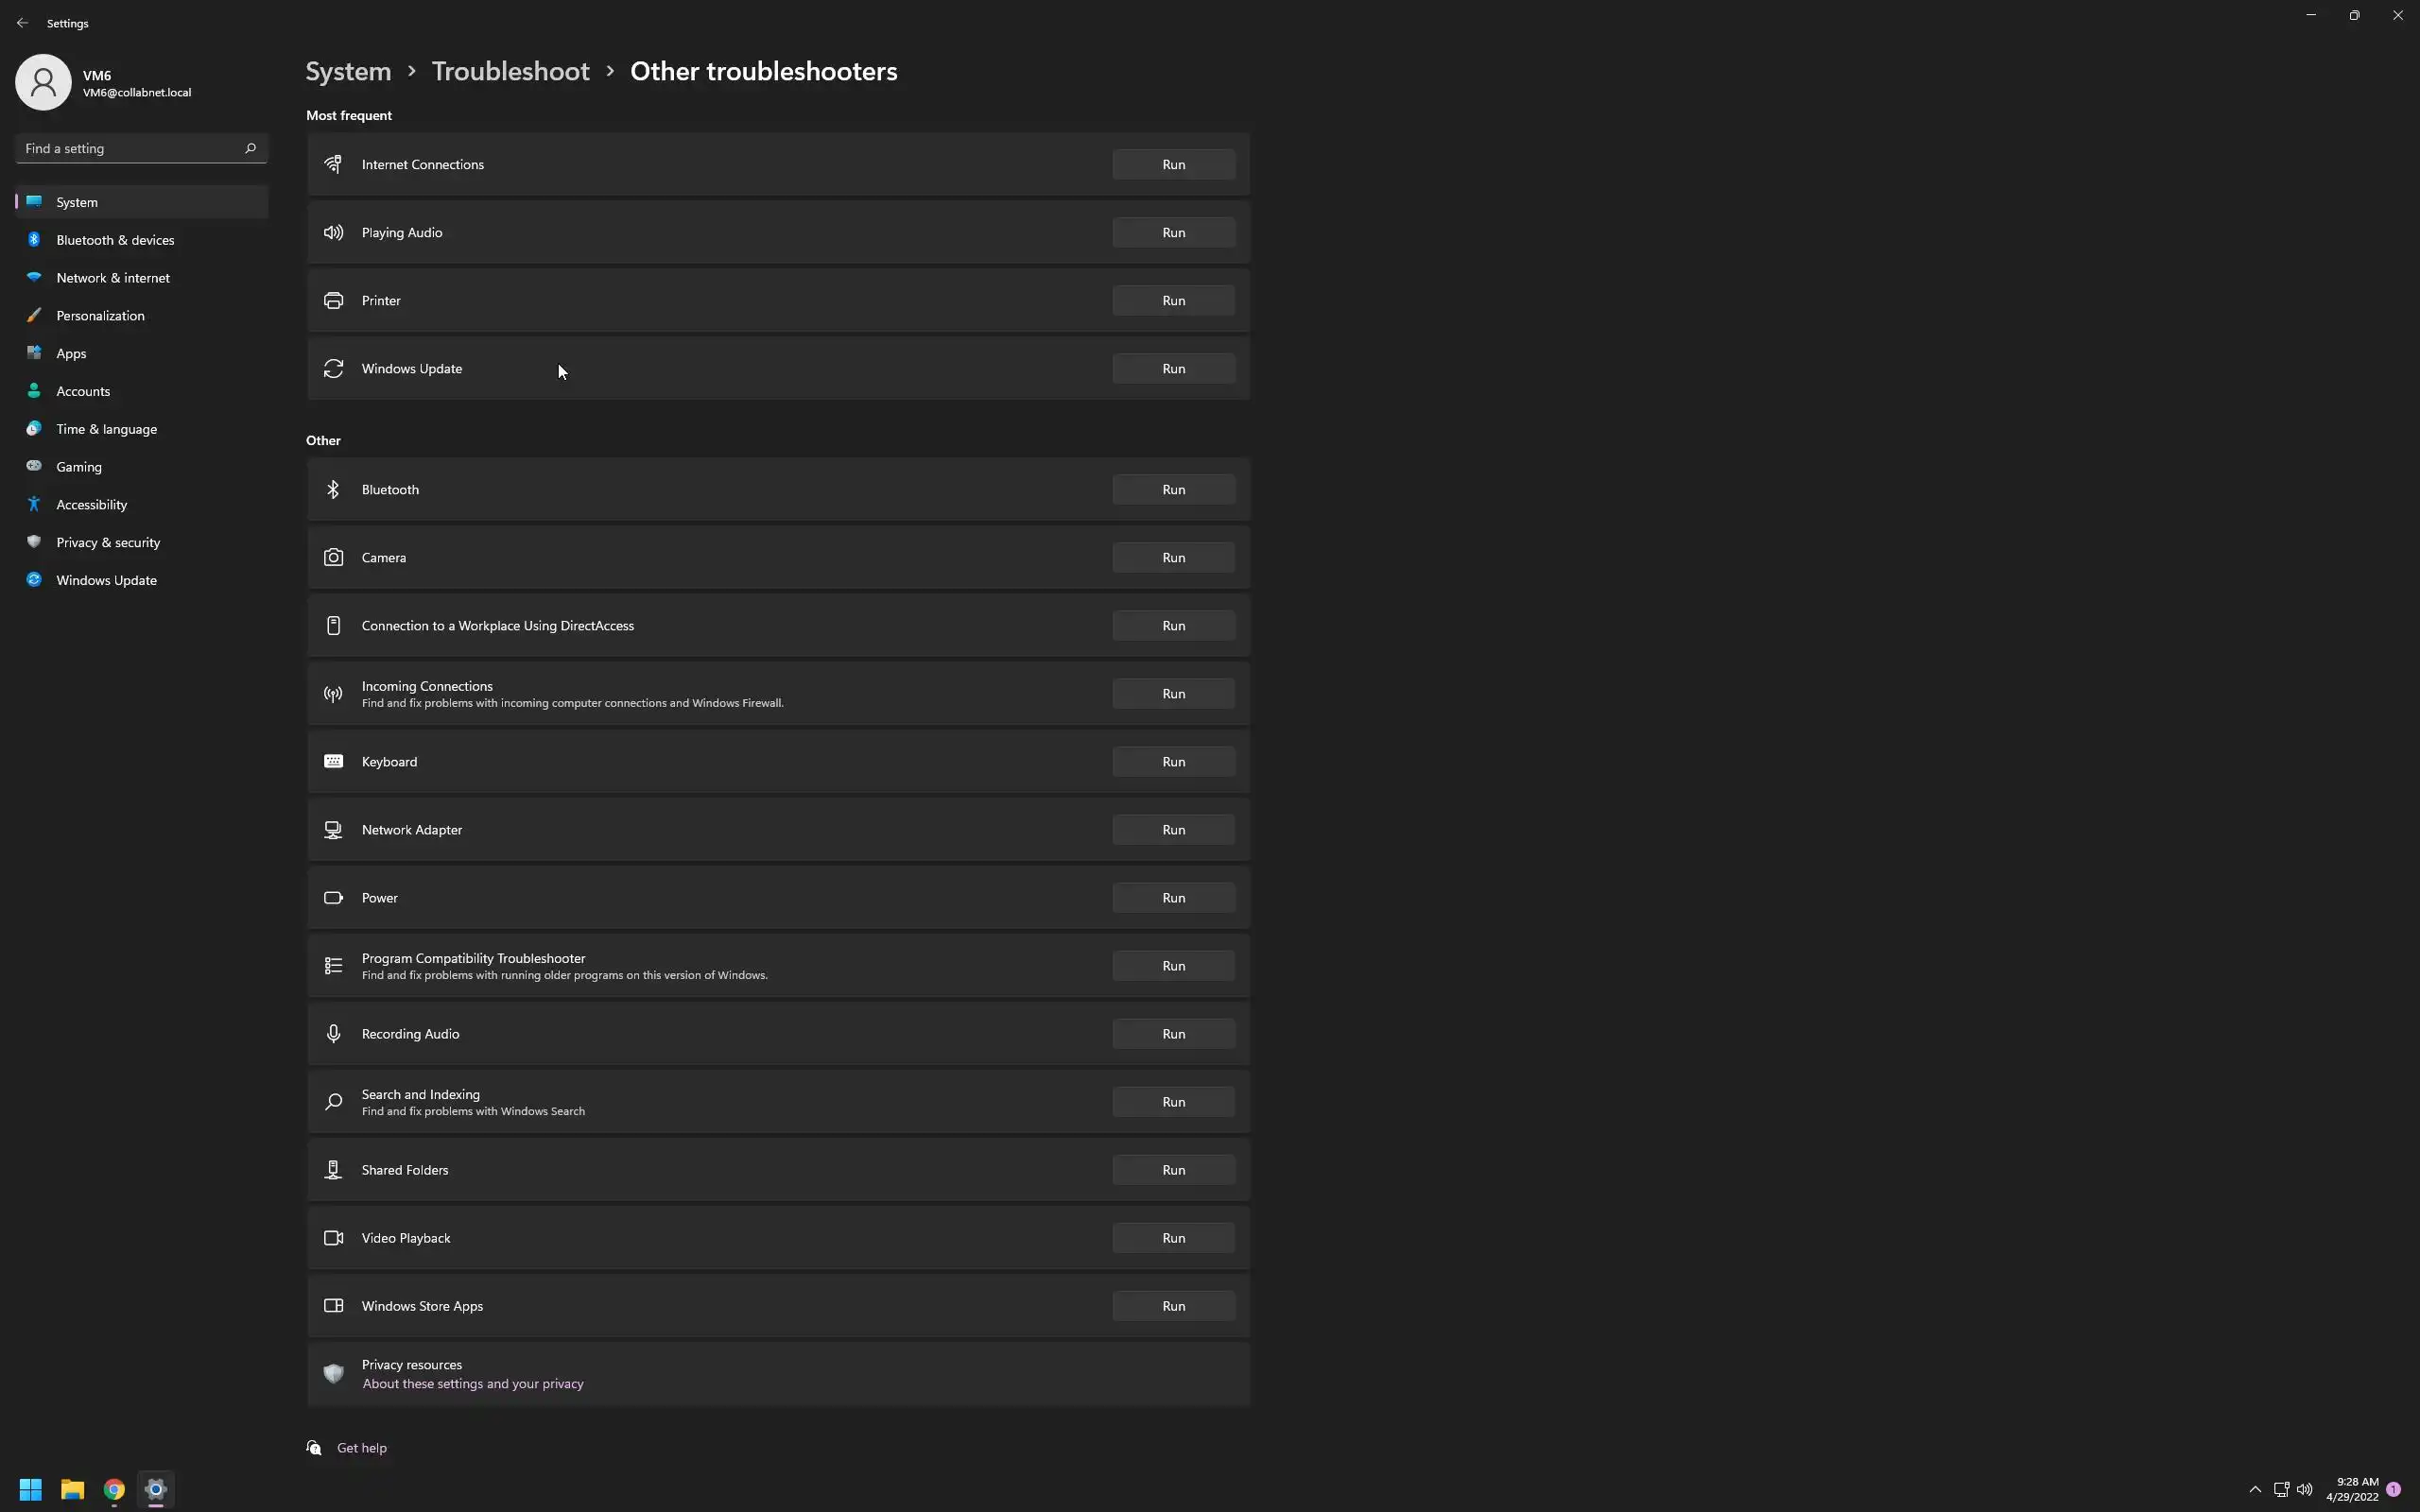The image size is (2420, 1512).
Task: Click the back arrow in Settings
Action: pos(22,22)
